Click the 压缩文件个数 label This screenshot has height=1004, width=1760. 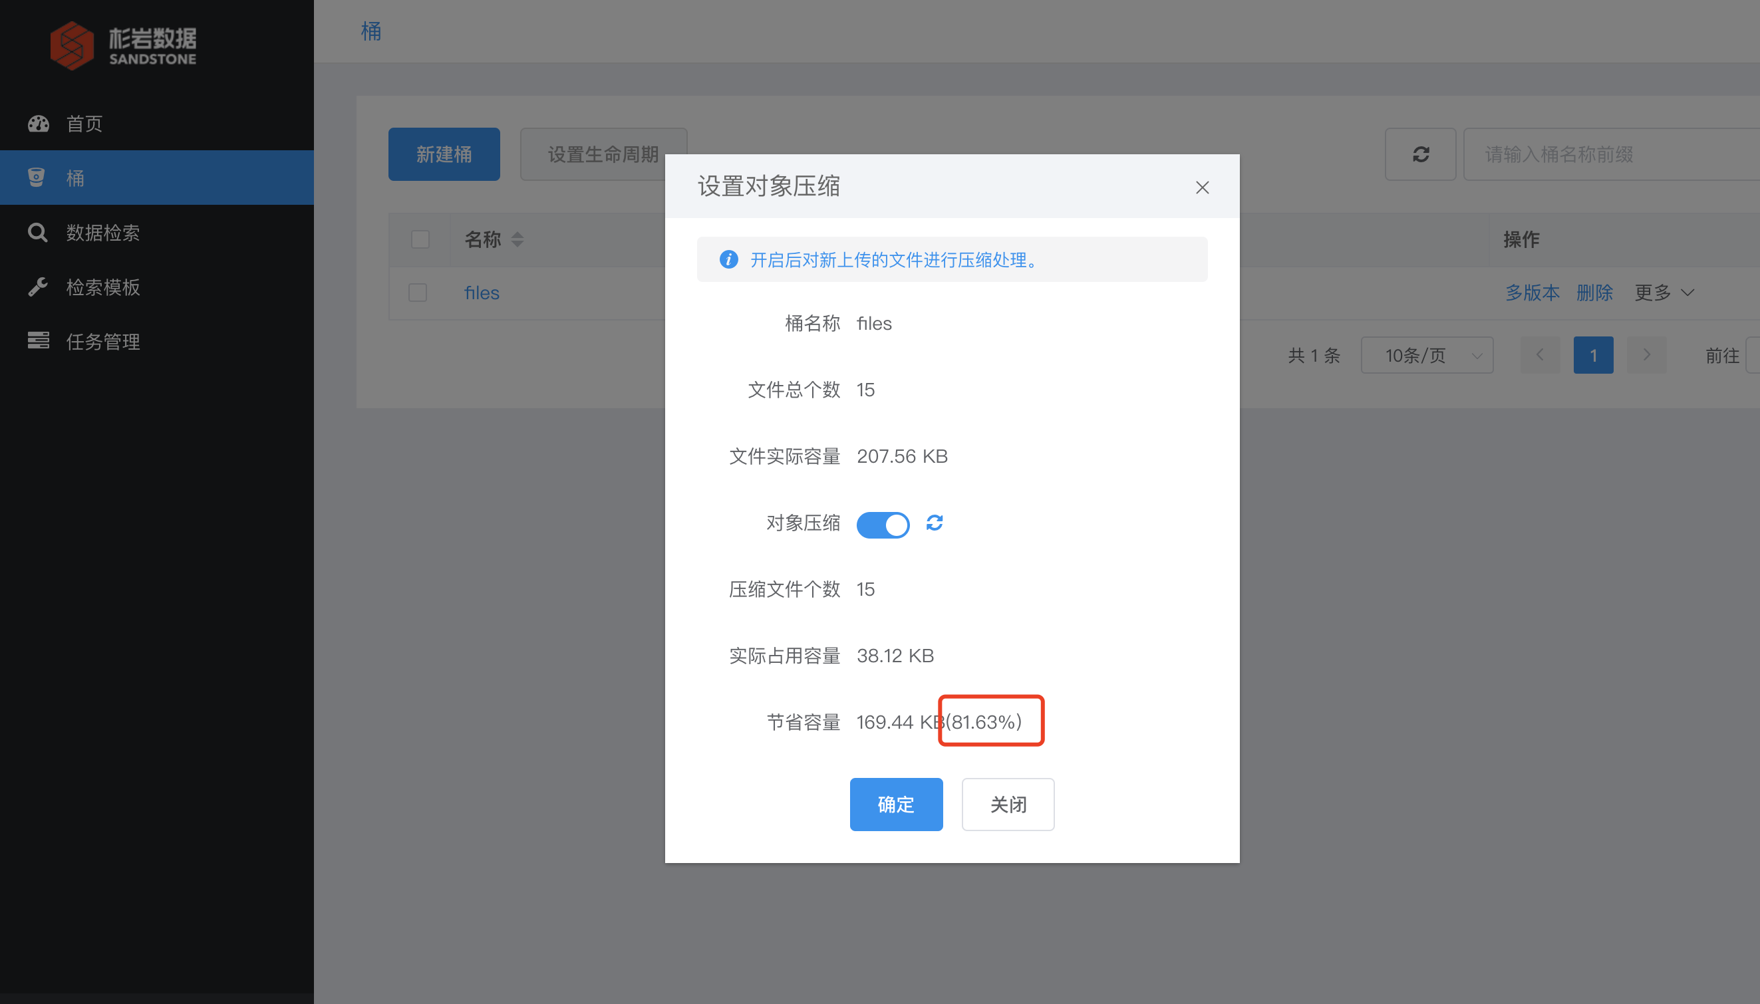(784, 590)
